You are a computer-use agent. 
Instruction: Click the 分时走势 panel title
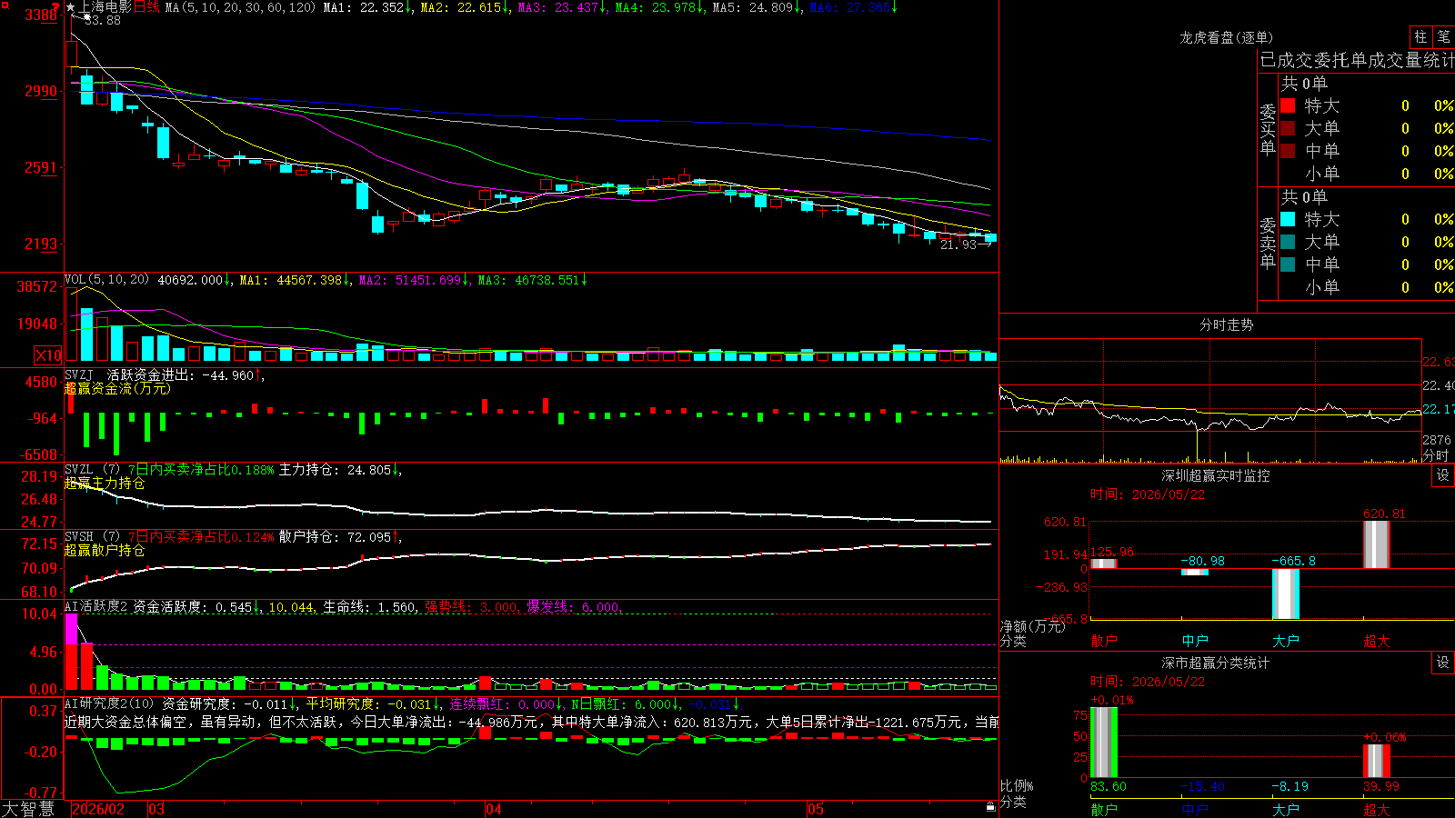coord(1226,324)
